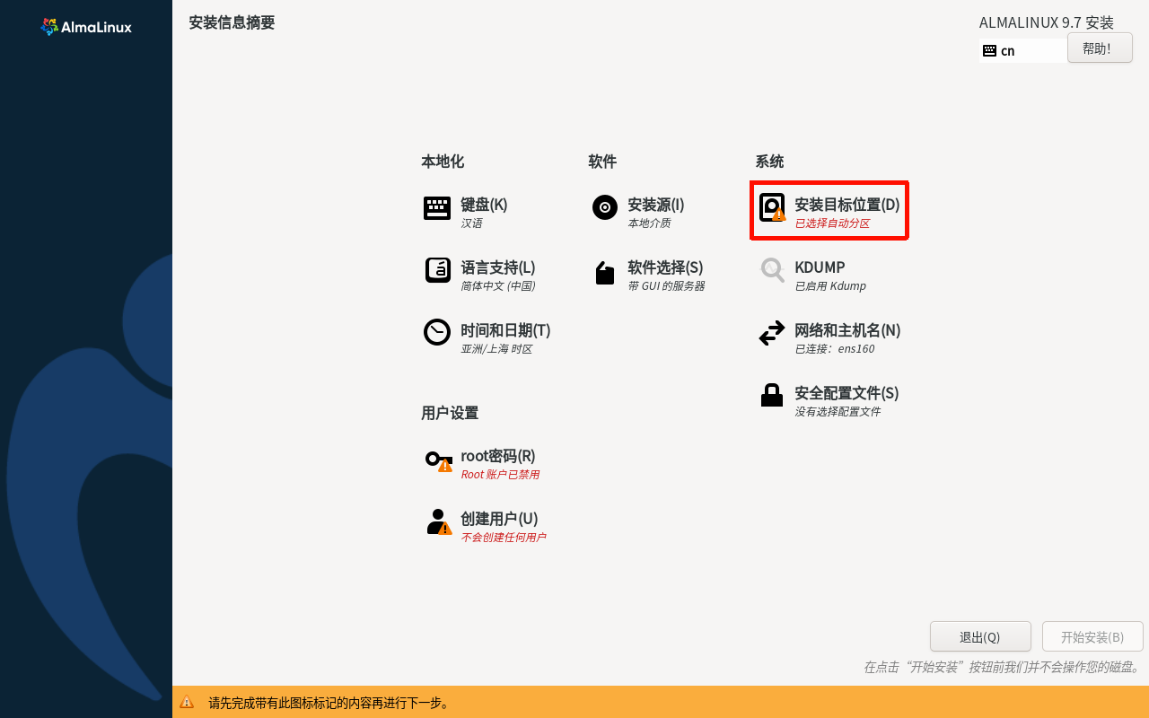Open the KDUMP label
The height and width of the screenshot is (718, 1149).
point(820,267)
